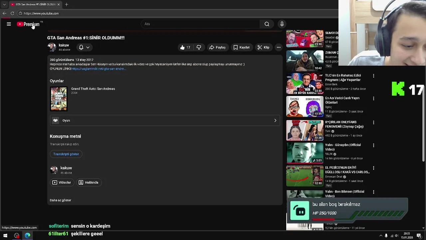
Task: Open the YouTube hamburger guide menu
Action: click(9, 24)
